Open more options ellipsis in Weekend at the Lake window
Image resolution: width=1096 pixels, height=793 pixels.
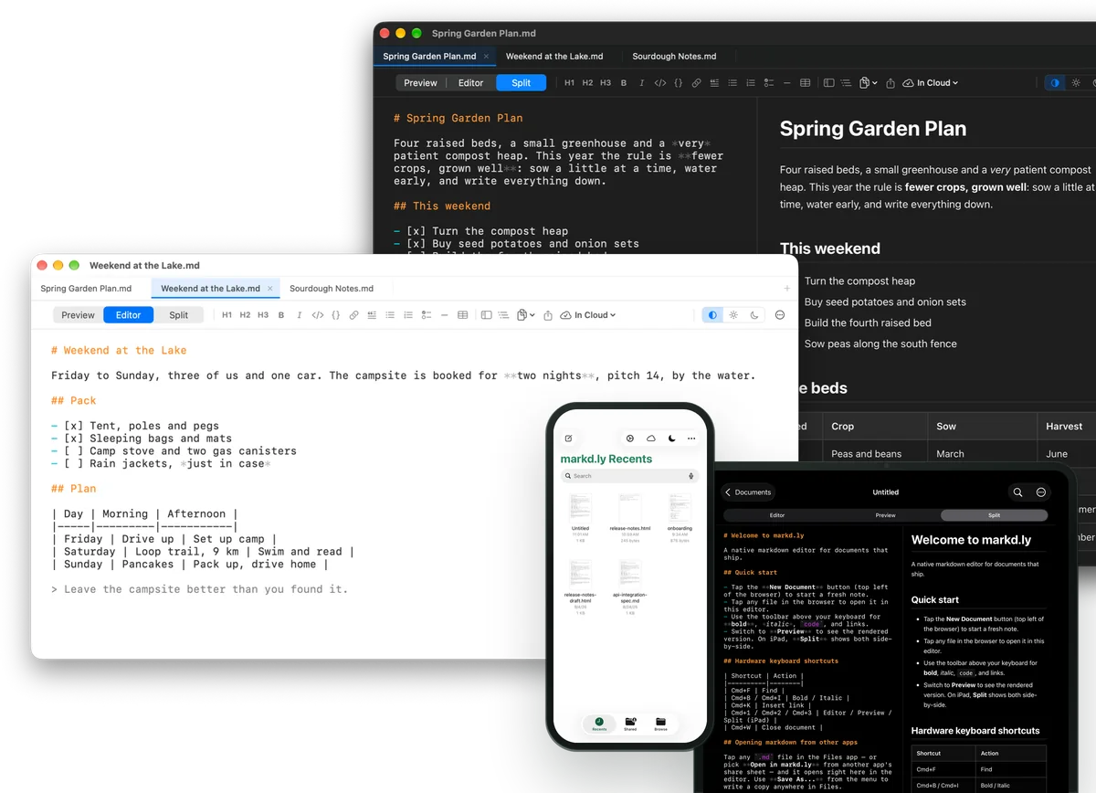(x=780, y=315)
